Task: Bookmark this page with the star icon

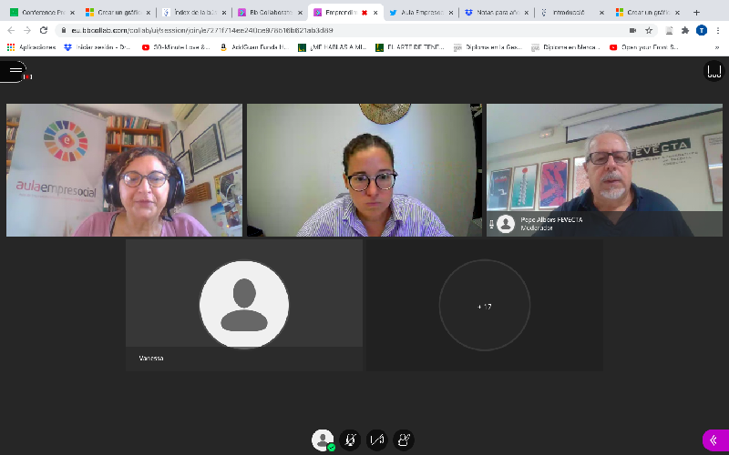Action: [649, 30]
